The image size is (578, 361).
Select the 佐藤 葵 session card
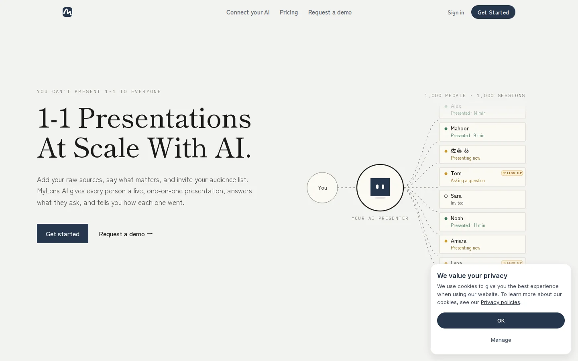click(x=482, y=154)
